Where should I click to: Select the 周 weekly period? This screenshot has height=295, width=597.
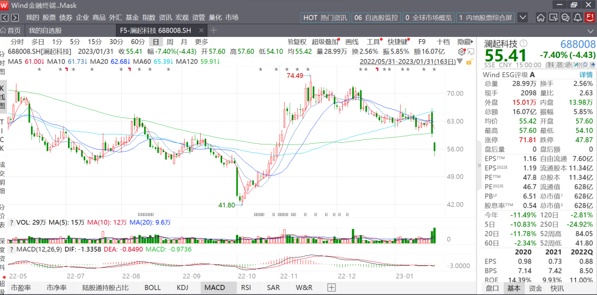(x=170, y=42)
